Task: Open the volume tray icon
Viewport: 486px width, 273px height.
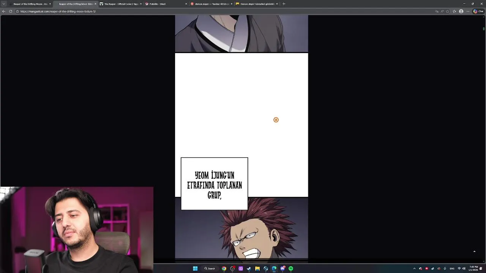Action: click(x=464, y=268)
